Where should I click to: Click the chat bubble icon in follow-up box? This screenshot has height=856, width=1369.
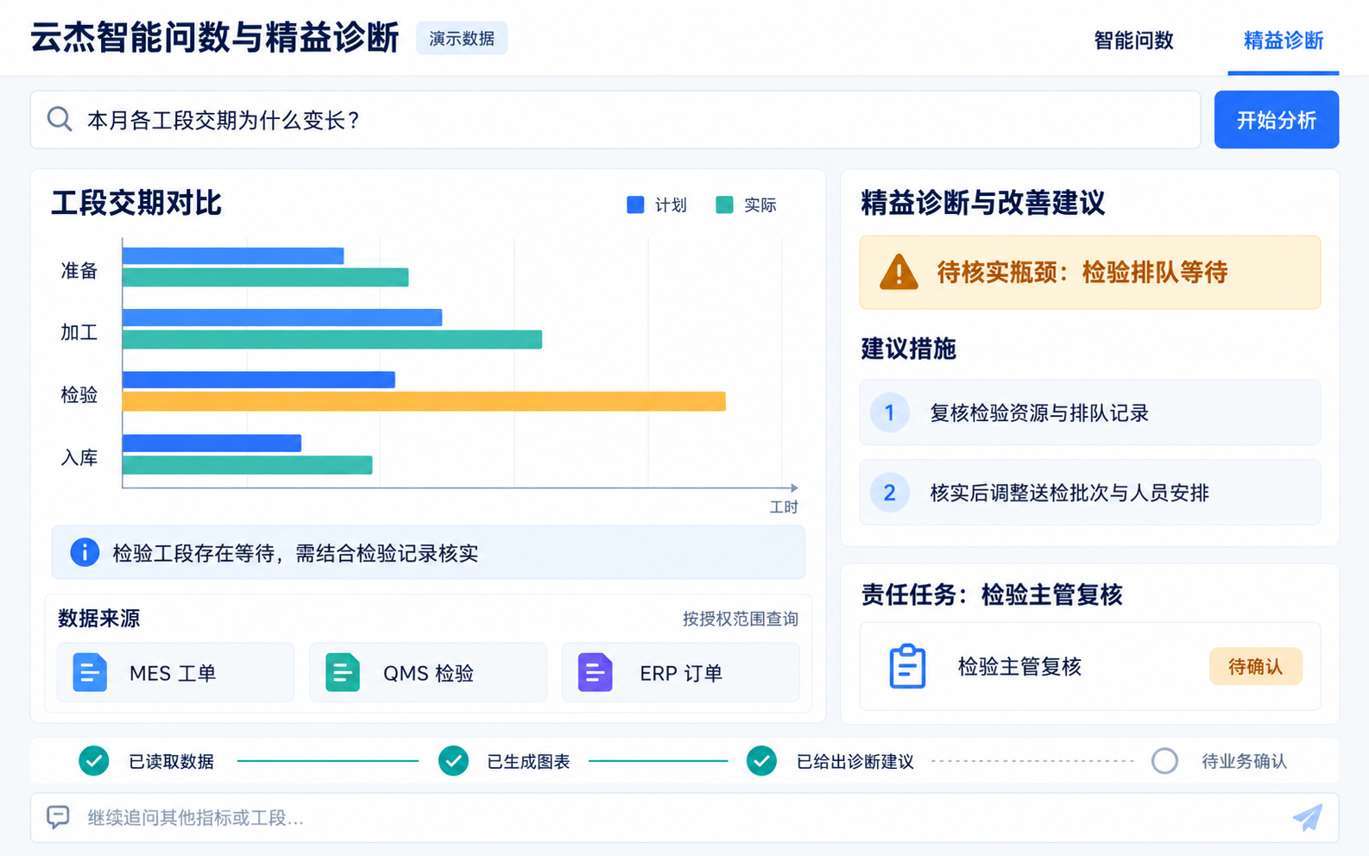coord(58,817)
